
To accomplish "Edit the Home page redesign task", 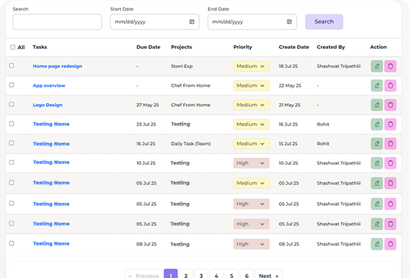I will [377, 66].
